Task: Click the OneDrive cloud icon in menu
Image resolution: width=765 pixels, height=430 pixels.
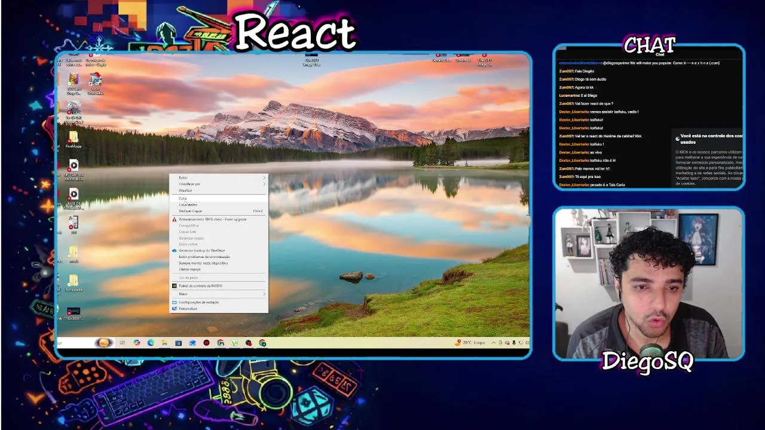Action: point(175,250)
